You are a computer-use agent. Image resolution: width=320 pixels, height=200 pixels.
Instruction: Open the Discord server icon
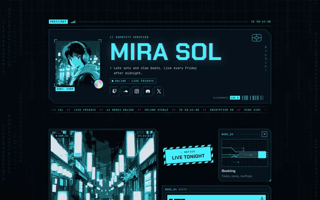click(x=148, y=91)
